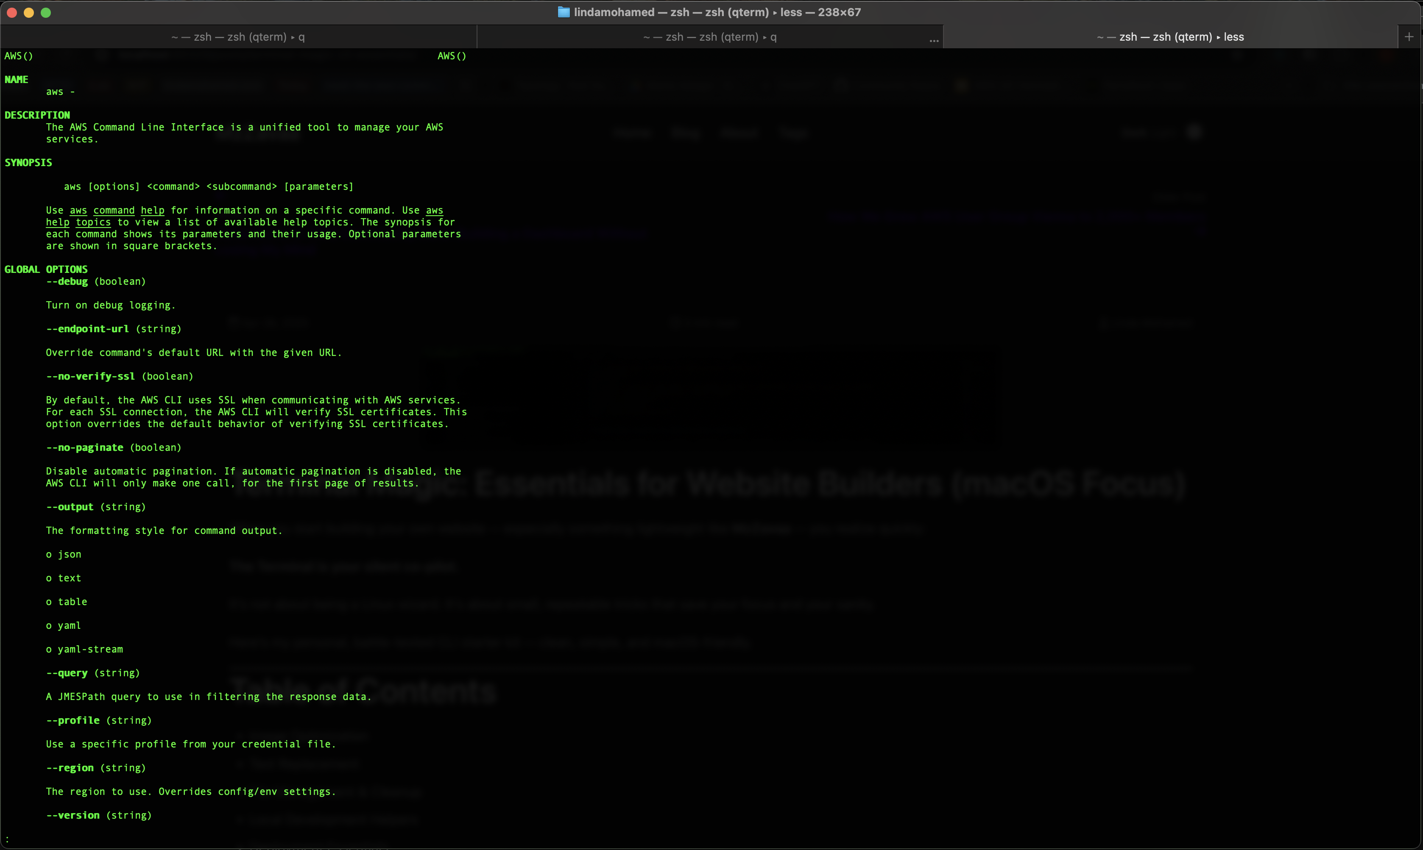Zoom the terminal window with green button

tap(46, 13)
